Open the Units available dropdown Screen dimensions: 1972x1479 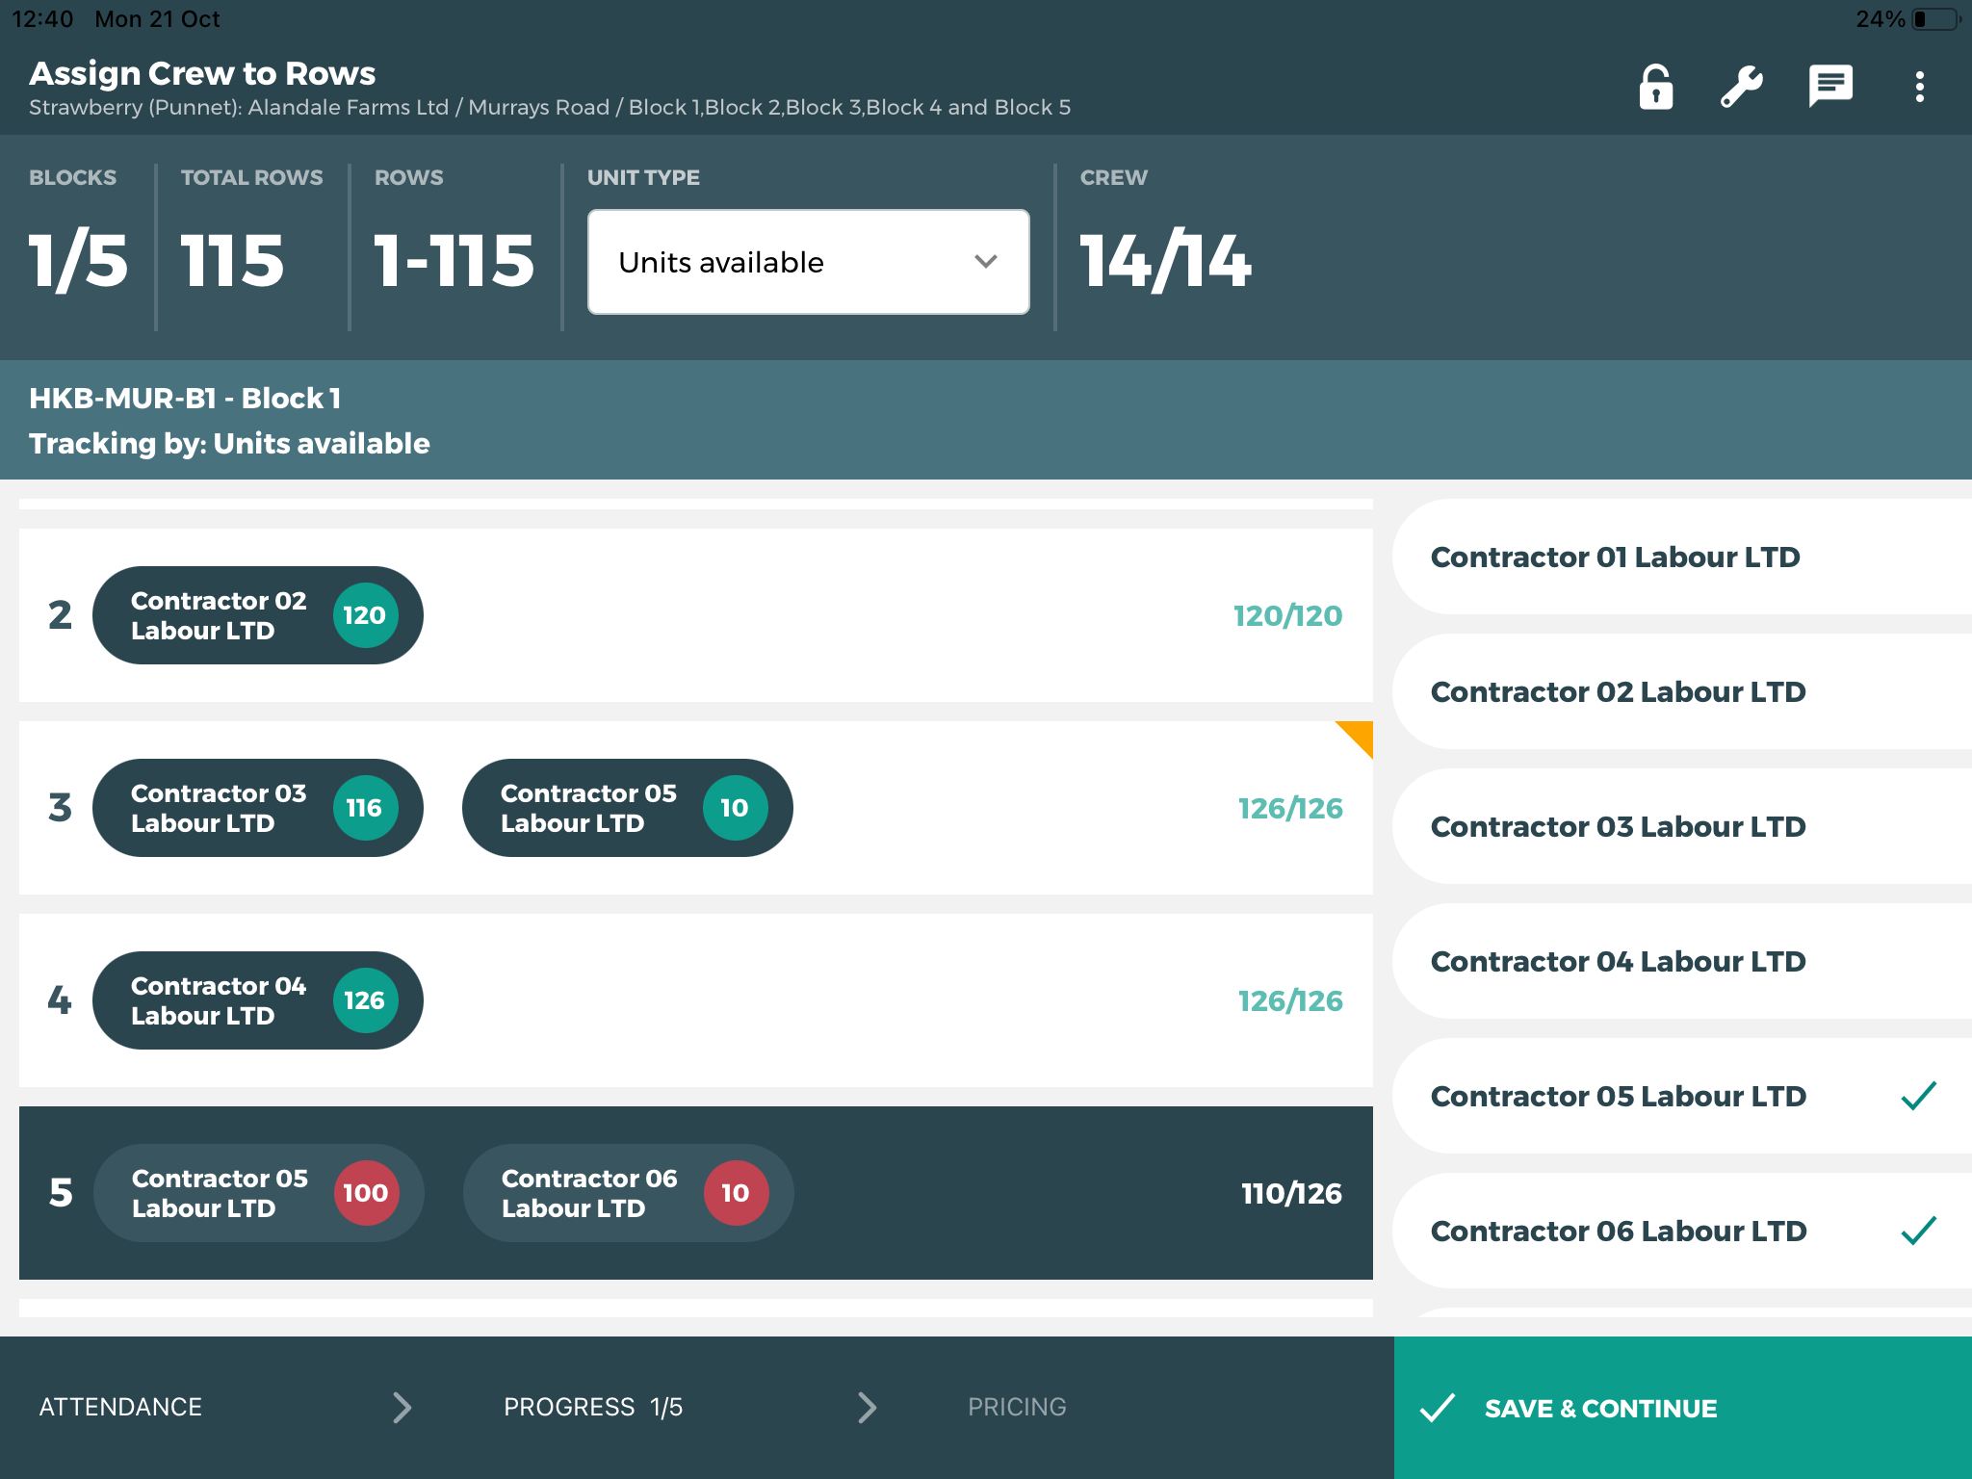[807, 261]
